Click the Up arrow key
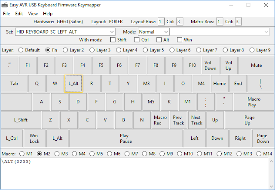The width and height of the screenshot is (275, 190). tap(215, 120)
